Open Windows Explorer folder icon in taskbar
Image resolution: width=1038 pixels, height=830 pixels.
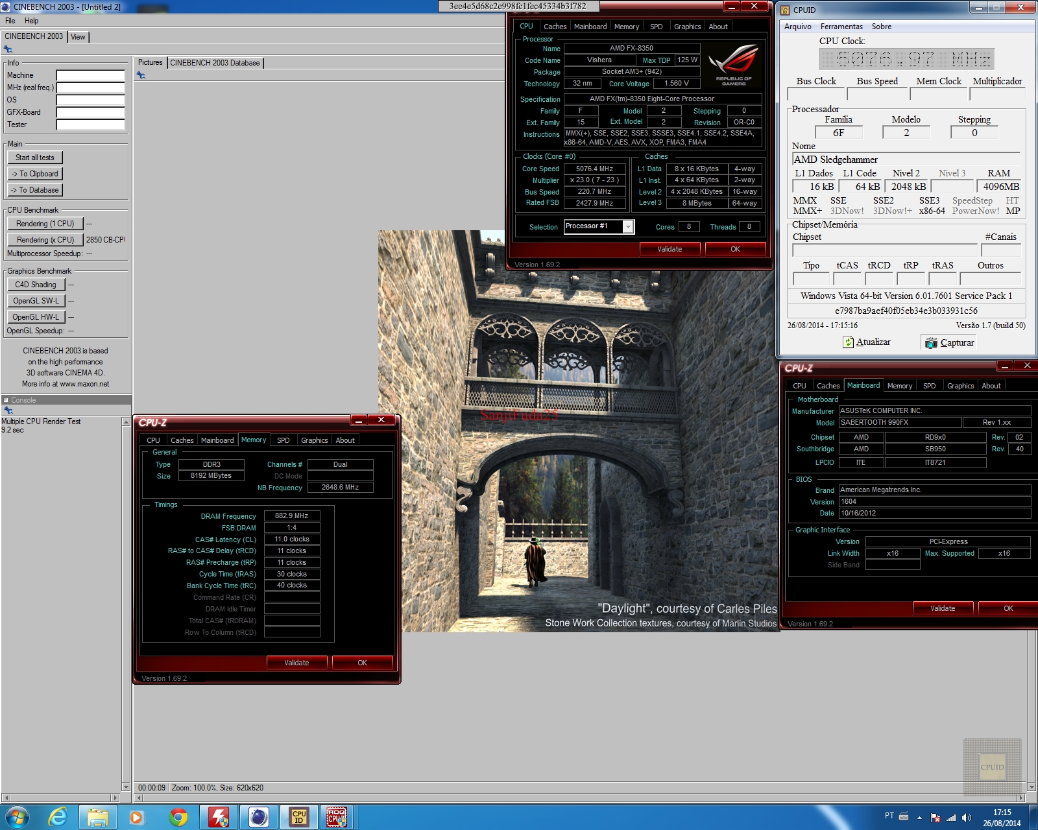(98, 817)
